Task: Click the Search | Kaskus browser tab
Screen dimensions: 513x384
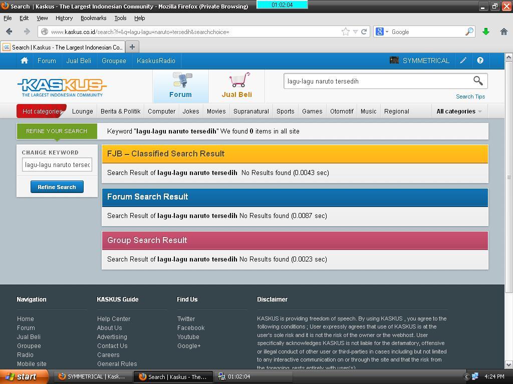Action: pos(63,47)
